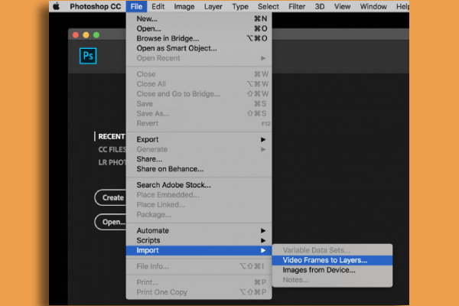The image size is (459, 306).
Task: Click the Apple menu icon
Action: [56, 6]
